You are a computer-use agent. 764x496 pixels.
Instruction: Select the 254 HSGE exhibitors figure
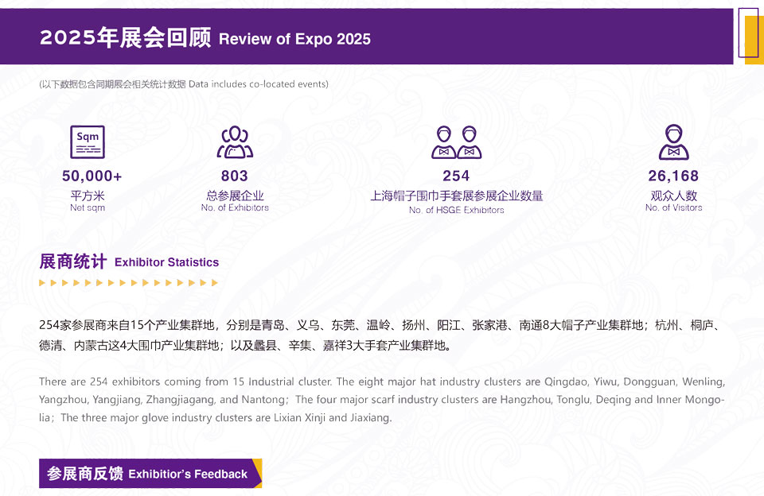(x=456, y=176)
